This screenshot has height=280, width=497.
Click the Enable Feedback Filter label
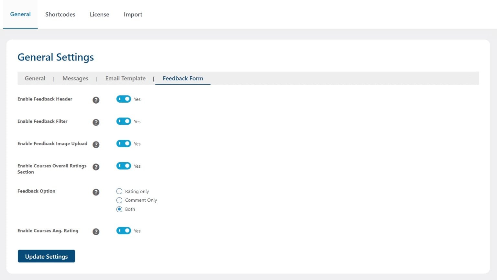(42, 121)
